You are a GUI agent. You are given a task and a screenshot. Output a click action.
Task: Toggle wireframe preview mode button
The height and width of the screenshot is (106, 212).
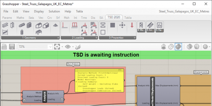click(x=171, y=47)
